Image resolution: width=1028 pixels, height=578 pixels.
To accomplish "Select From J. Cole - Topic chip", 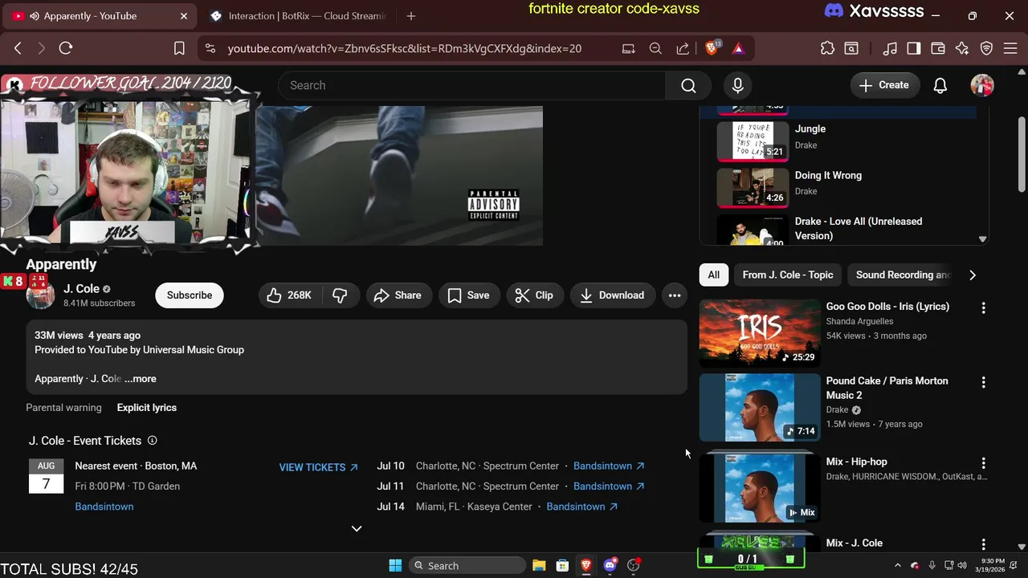I will point(788,275).
